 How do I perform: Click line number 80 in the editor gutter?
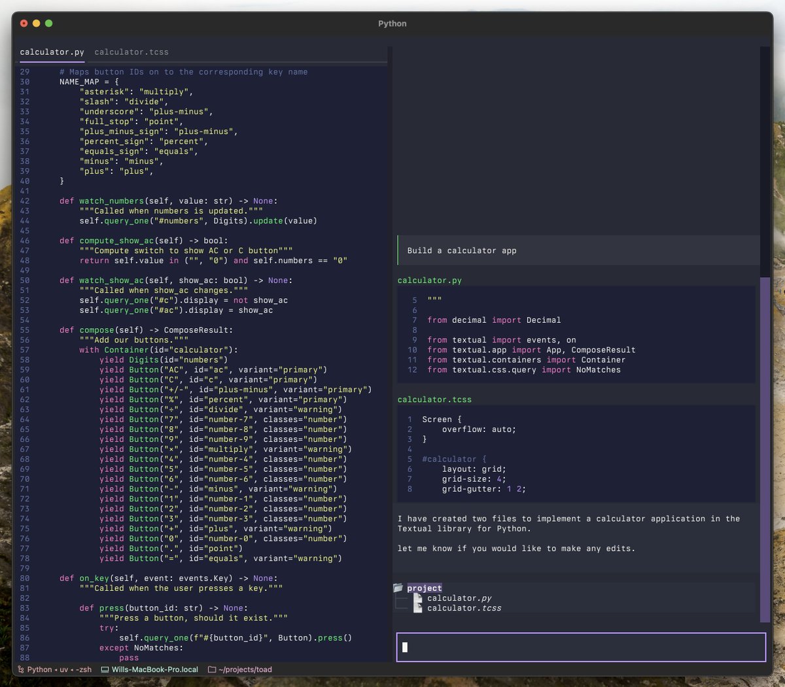[x=24, y=578]
